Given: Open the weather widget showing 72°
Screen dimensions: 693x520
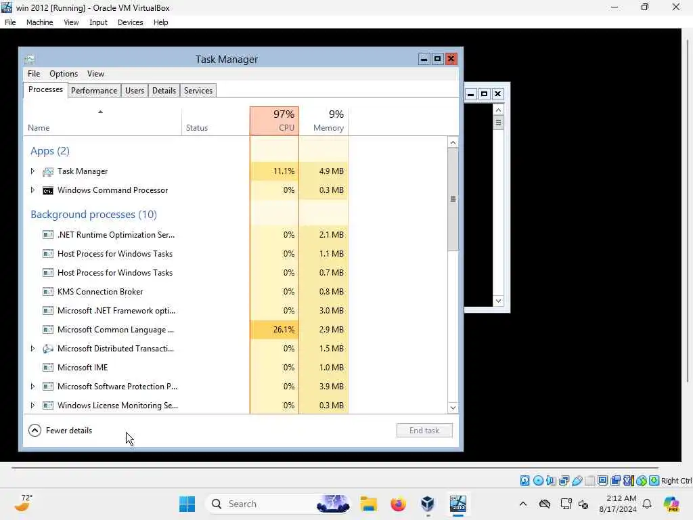Looking at the screenshot, I should coord(24,503).
